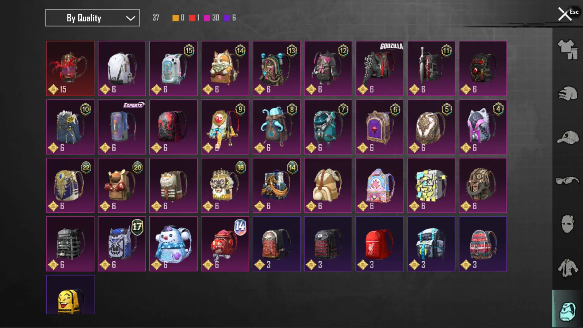This screenshot has height=328, width=583.
Task: Click the dropdown chevron arrow
Action: tap(131, 18)
